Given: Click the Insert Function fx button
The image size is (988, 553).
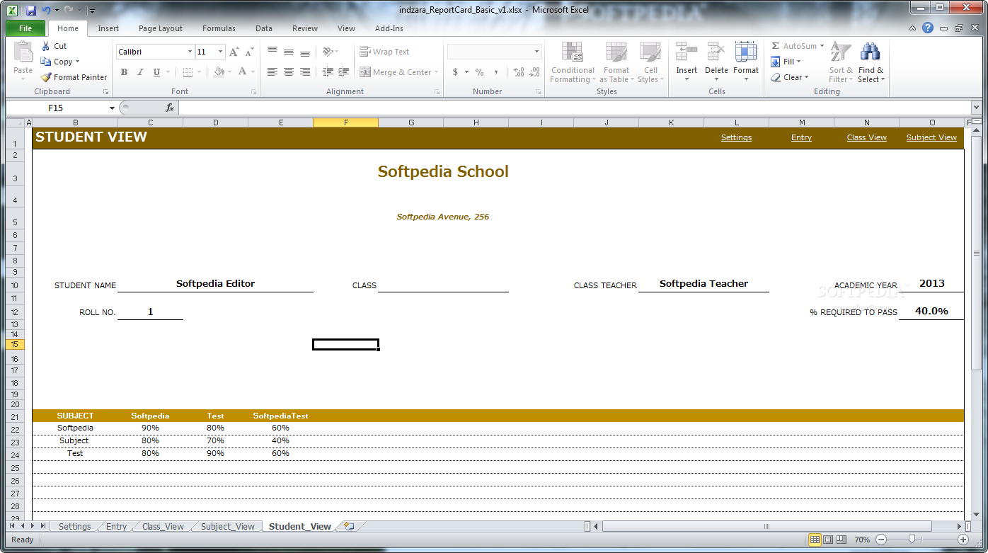Looking at the screenshot, I should pyautogui.click(x=170, y=108).
